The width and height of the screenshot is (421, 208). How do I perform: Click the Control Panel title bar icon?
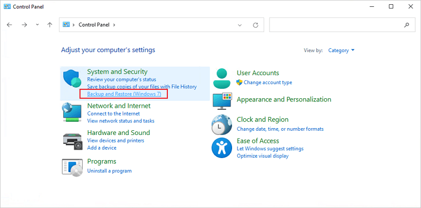pyautogui.click(x=7, y=6)
